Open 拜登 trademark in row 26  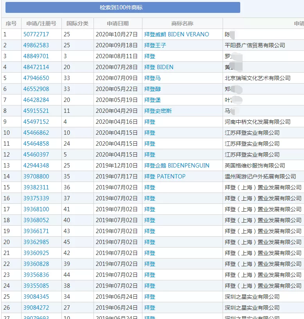150,308
